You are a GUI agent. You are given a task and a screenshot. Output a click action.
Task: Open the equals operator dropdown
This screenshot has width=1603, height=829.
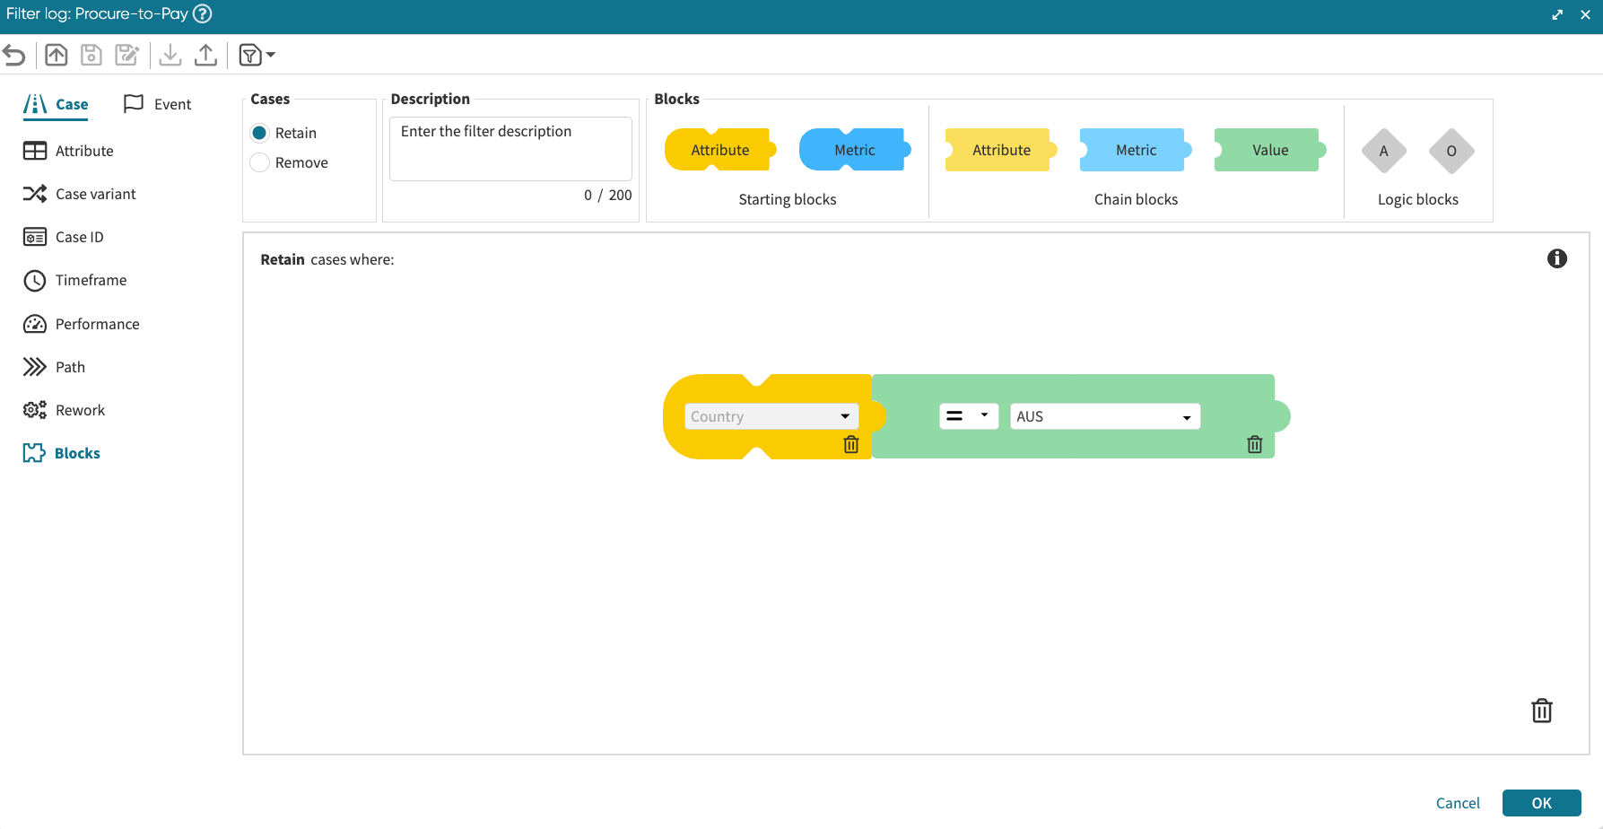click(x=968, y=416)
